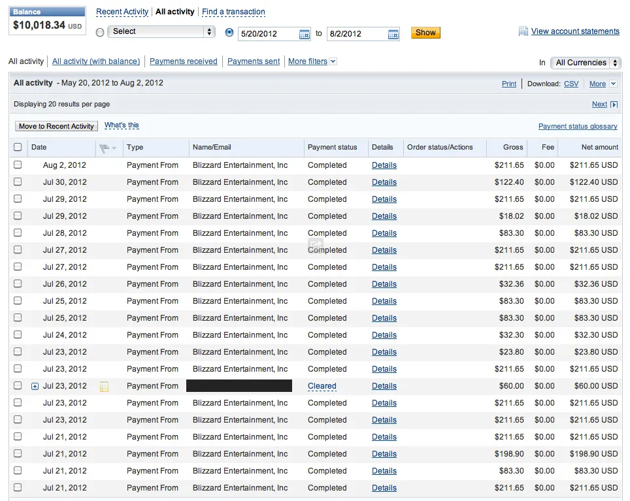Select the preset period radio button
Viewport: 630px width, 501px height.
(x=100, y=33)
